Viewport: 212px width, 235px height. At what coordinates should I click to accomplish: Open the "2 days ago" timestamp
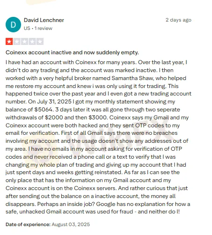pyautogui.click(x=178, y=20)
